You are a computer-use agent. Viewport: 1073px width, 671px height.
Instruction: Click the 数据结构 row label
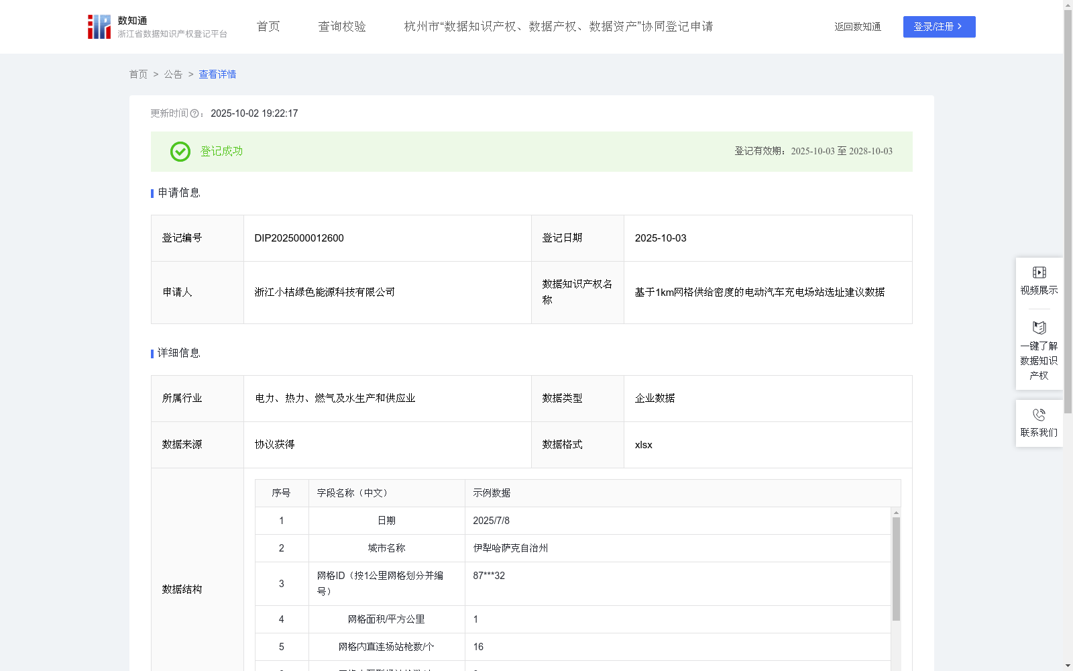click(182, 590)
